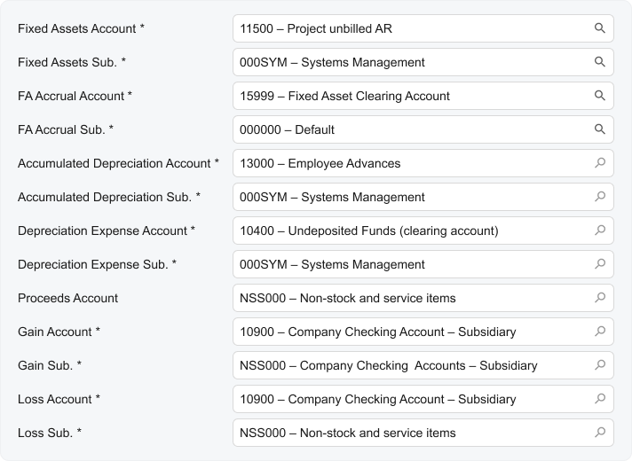632x461 pixels.
Task: Click search icon for Loss Sub. field
Action: 600,433
